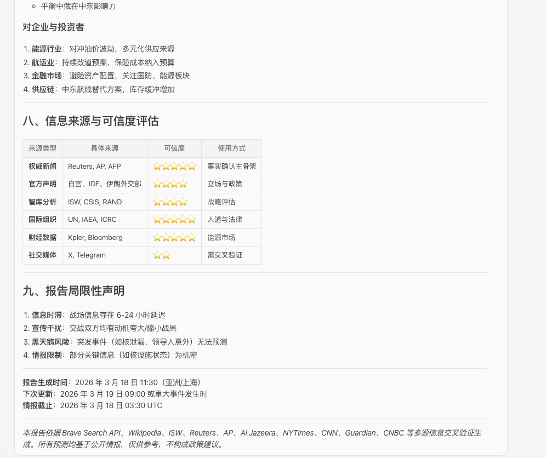Select the 可信度 column header
Screen dimensions: 546x458
[174, 148]
